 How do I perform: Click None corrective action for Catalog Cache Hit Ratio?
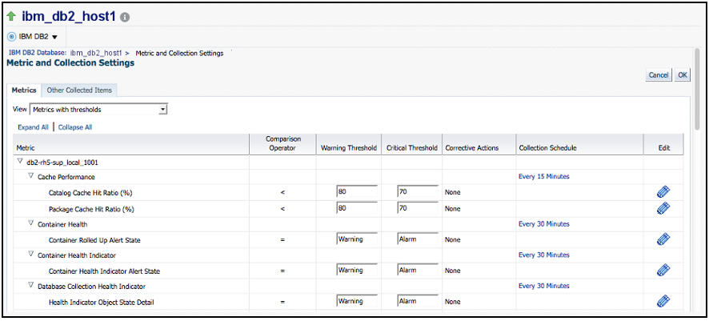452,192
